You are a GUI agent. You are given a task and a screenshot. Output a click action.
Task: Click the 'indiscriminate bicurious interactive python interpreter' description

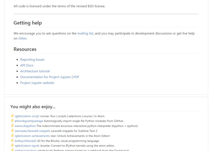[x=87, y=126]
